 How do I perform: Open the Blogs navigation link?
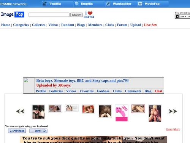[x=81, y=25]
